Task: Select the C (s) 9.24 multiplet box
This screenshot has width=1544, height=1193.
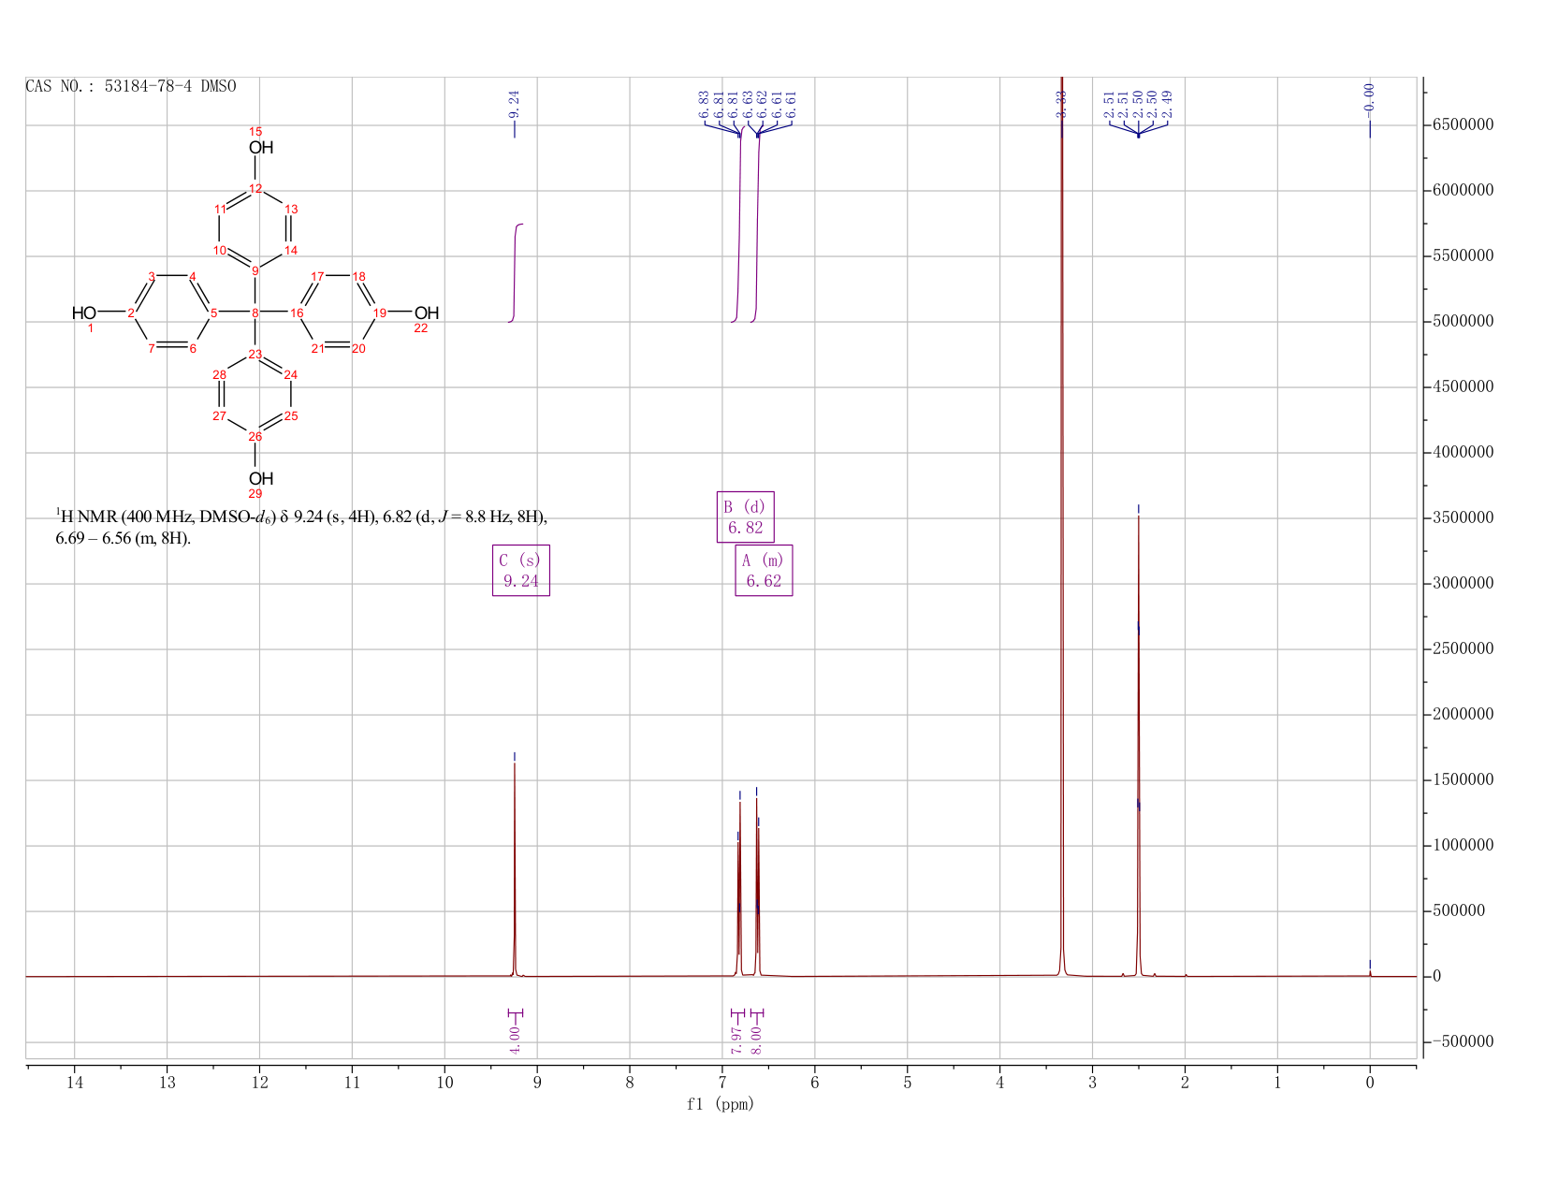Action: point(521,570)
